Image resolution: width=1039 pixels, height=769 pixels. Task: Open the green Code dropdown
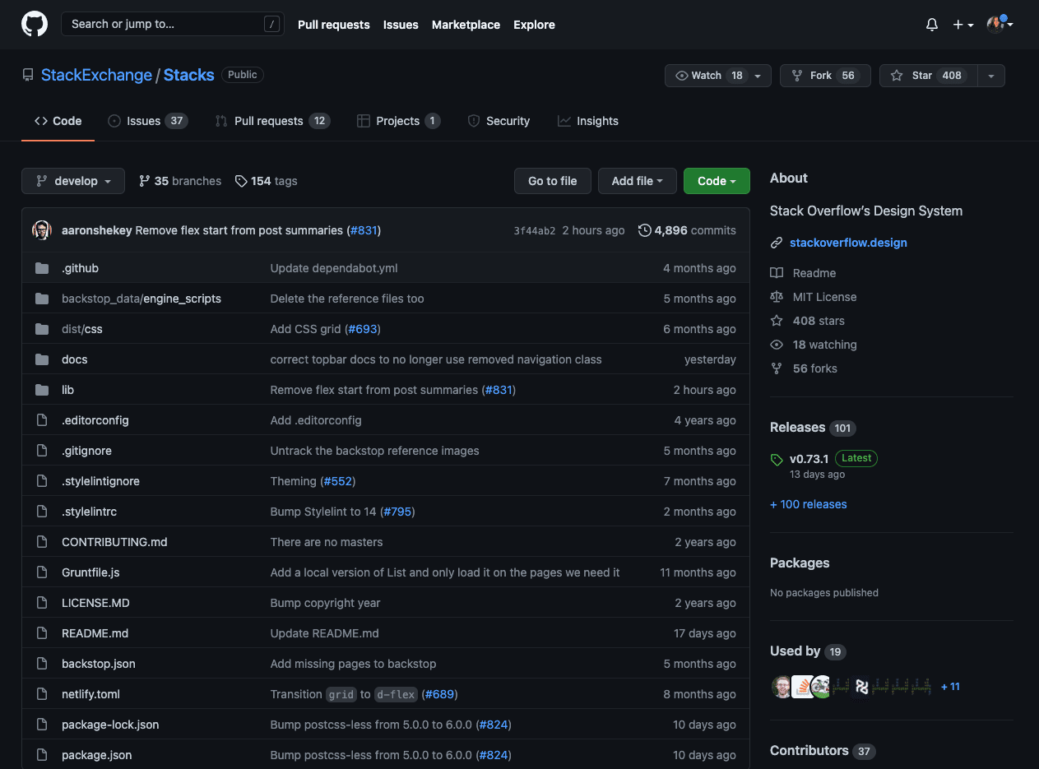(x=717, y=181)
